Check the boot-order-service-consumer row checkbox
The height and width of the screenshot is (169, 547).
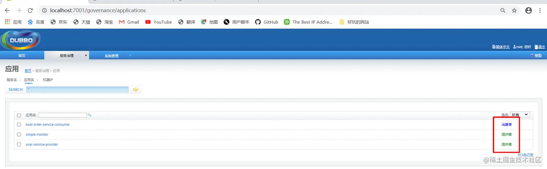point(19,125)
